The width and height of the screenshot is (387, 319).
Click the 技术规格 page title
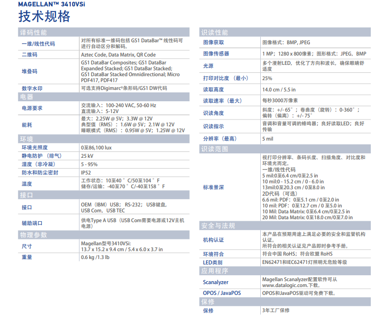tap(44, 17)
